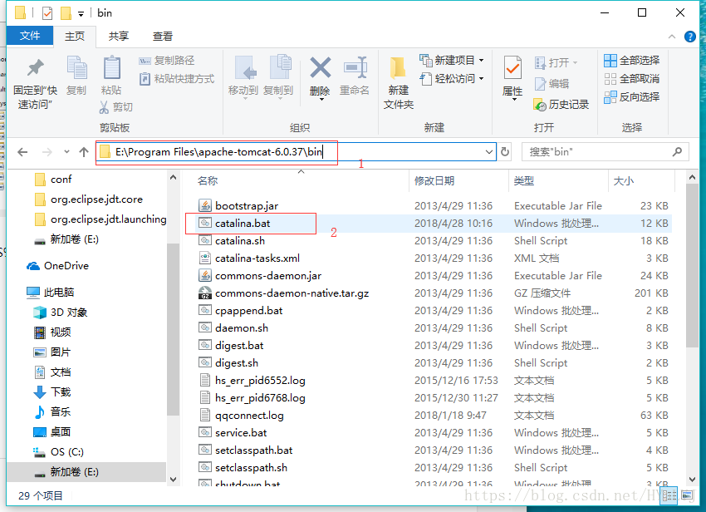This screenshot has width=706, height=512.
Task: Open the File tab
Action: pos(30,36)
